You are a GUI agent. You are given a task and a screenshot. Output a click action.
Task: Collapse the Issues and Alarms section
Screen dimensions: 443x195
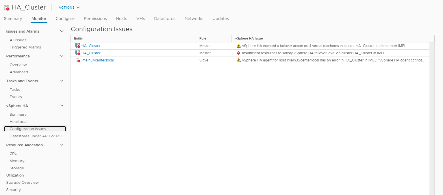(x=62, y=31)
